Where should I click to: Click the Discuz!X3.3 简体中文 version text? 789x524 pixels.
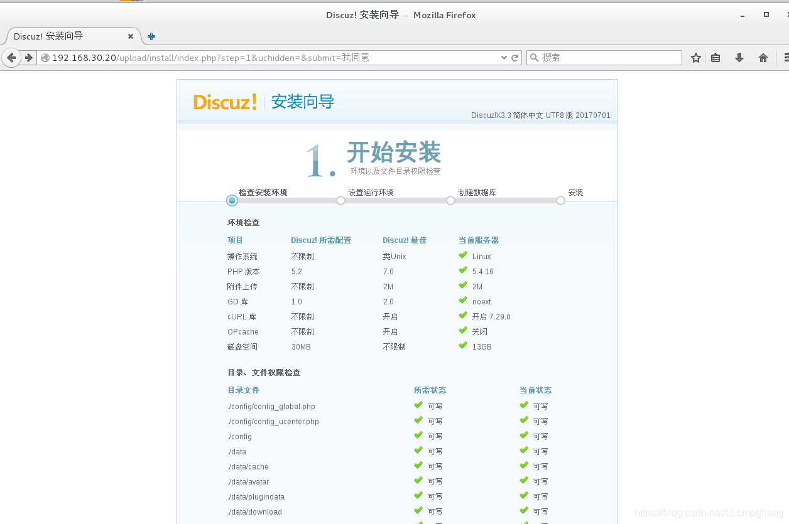pos(540,115)
